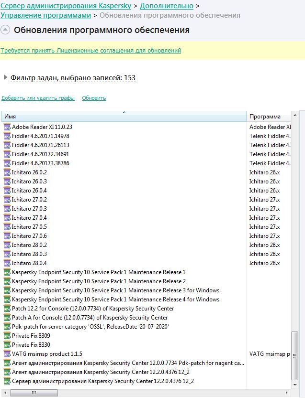
Task: Click the VATG msimsp p program cell
Action: pyautogui.click(x=270, y=354)
